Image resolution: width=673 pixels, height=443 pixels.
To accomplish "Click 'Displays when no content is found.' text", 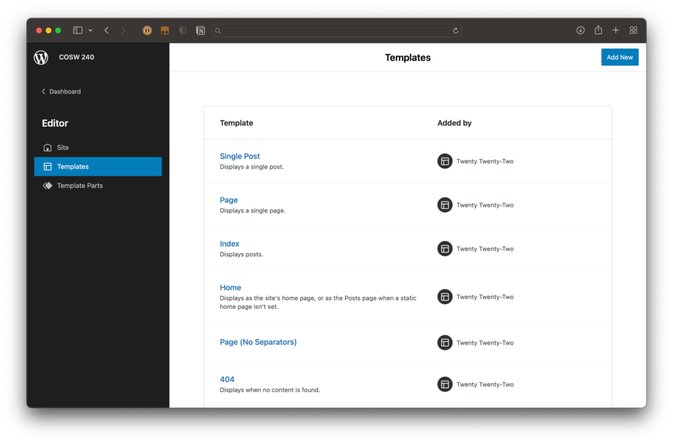I will [269, 390].
